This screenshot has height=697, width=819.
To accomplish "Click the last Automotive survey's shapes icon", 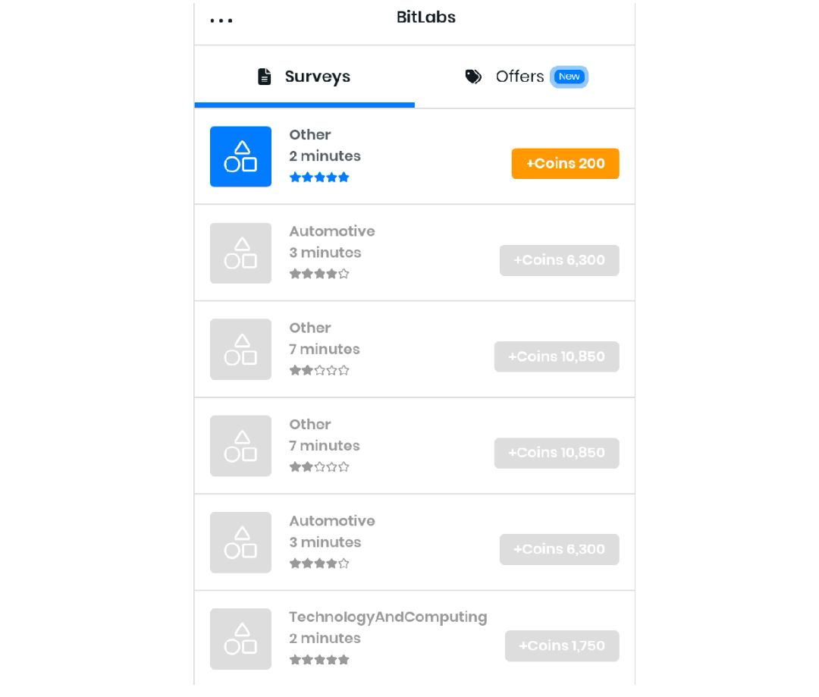I will click(241, 542).
